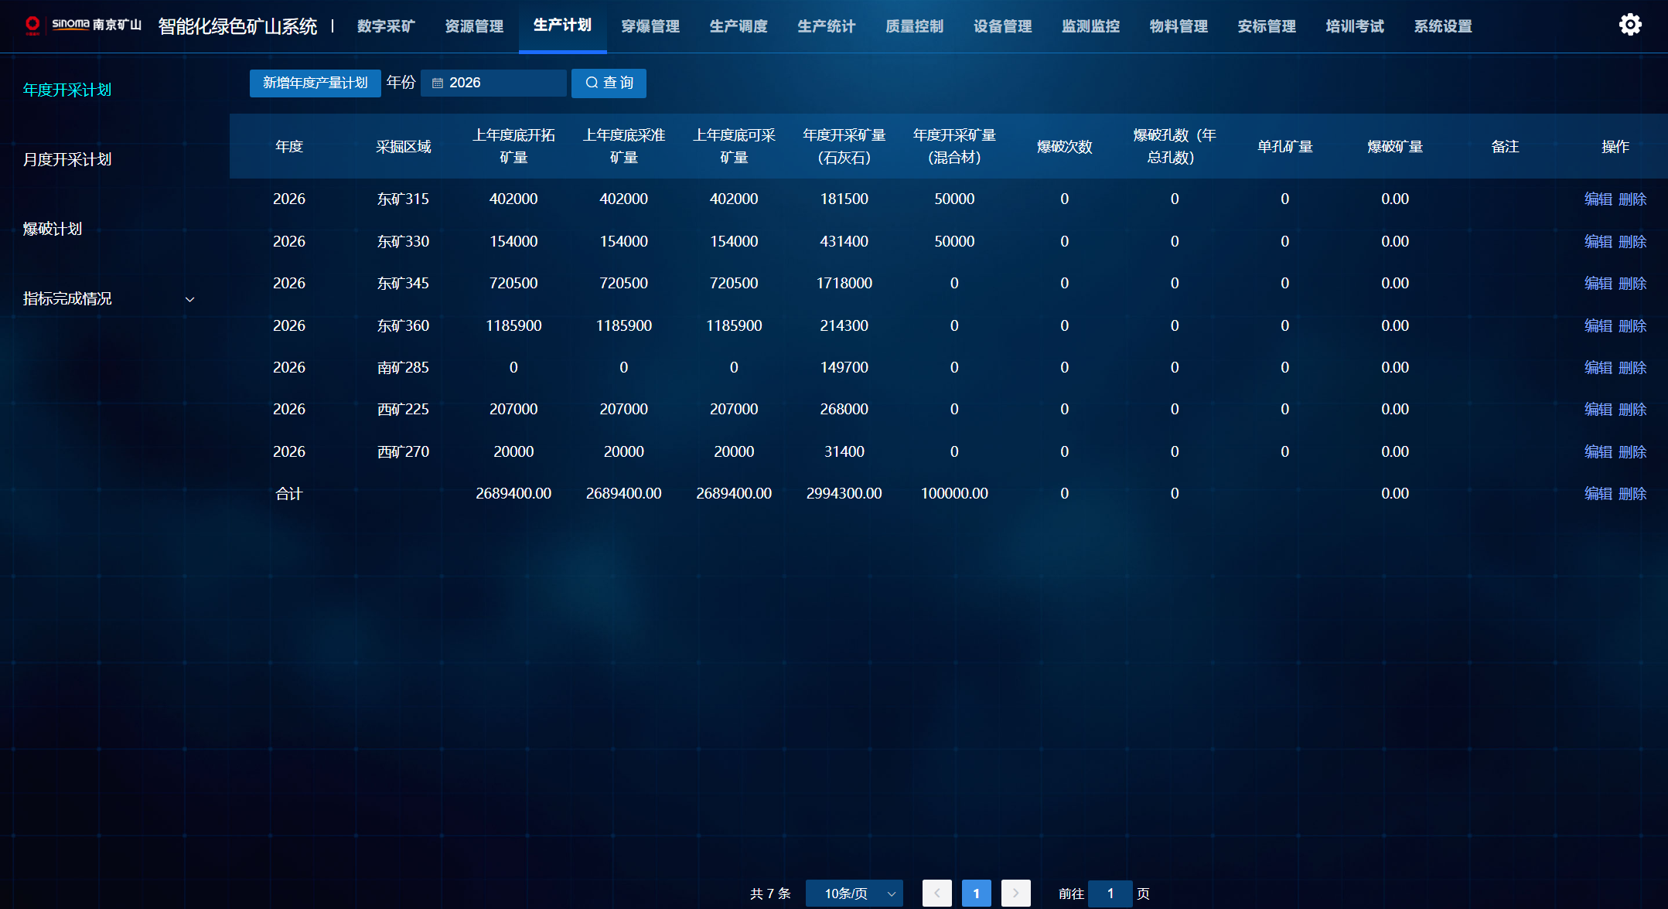Open the 物料管理 menu
The image size is (1668, 909).
click(x=1179, y=26)
